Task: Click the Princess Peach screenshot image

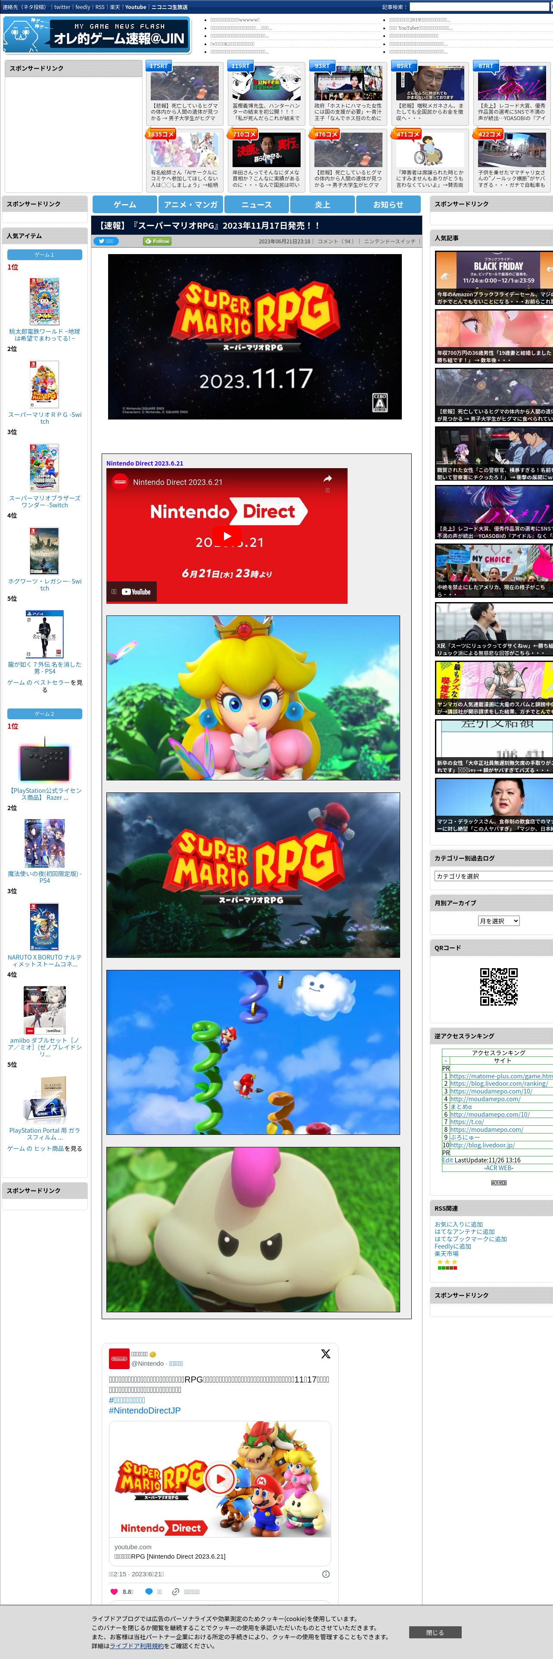Action: (x=253, y=698)
